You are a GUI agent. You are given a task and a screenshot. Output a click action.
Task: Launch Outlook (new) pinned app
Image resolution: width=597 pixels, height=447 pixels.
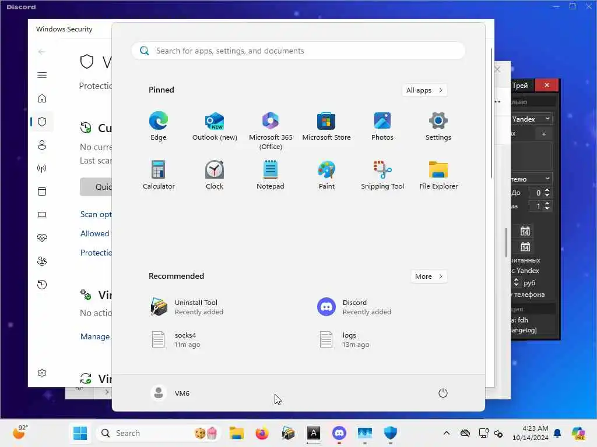point(215,126)
